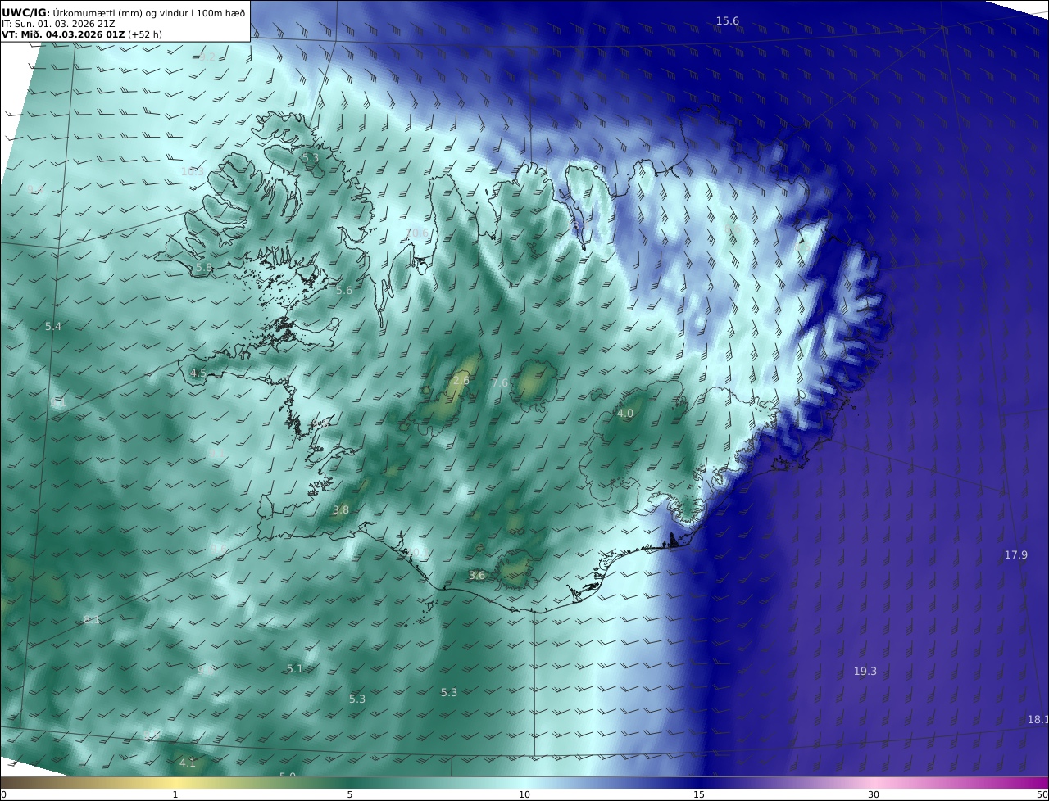
Task: Click the colorbar tick label 1
Action: click(175, 794)
